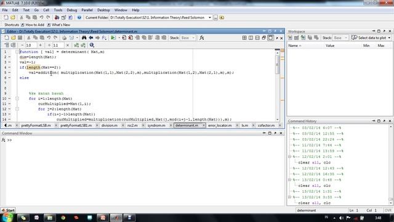Run determinant.m with green play button
Viewport: 394px width, 222px height.
(113, 38)
